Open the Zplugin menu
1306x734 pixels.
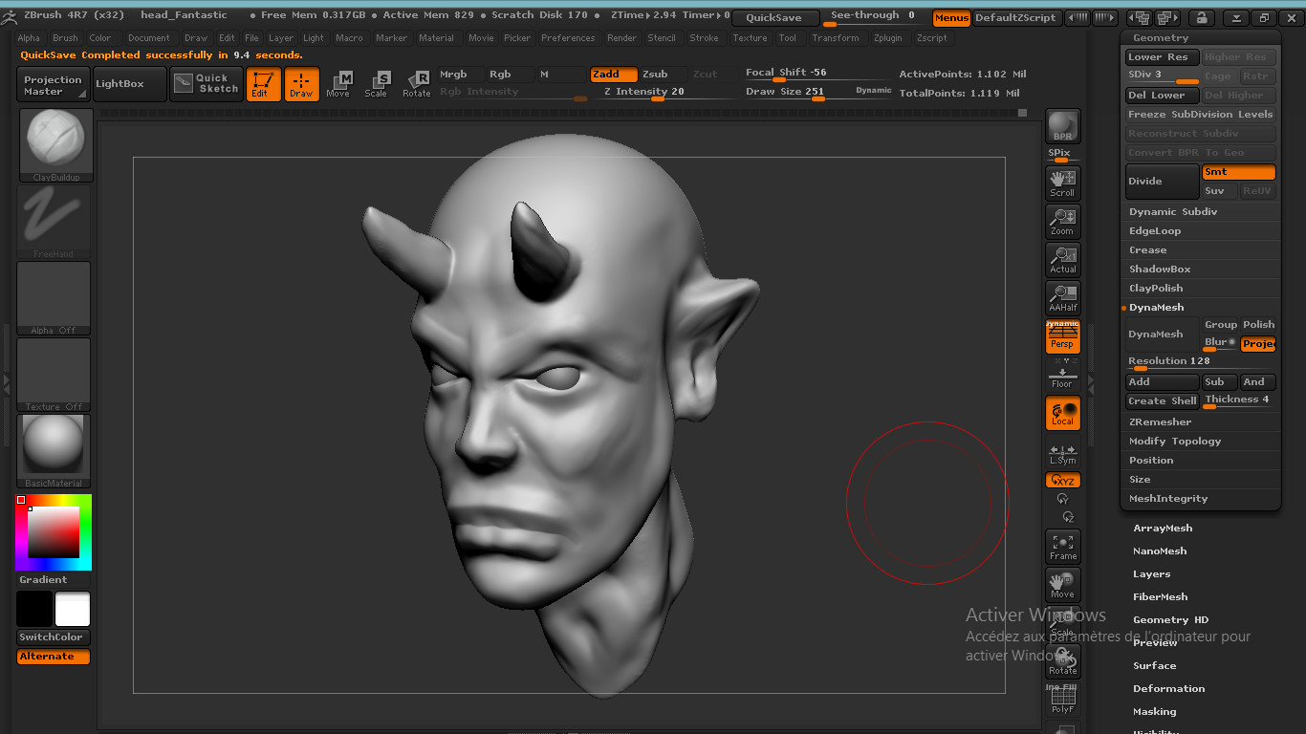pos(887,38)
